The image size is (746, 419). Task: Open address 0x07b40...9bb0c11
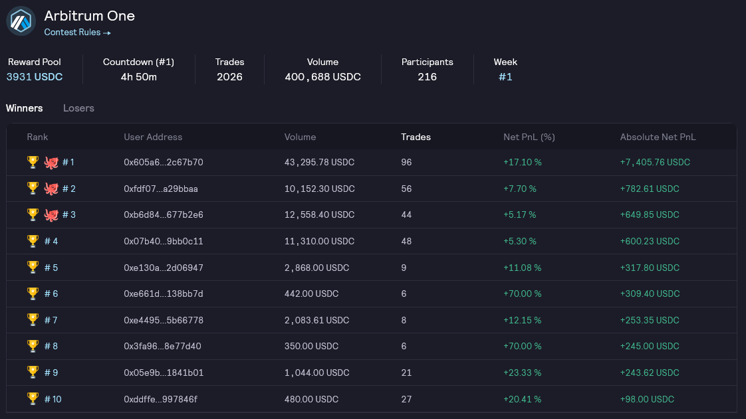click(x=163, y=241)
